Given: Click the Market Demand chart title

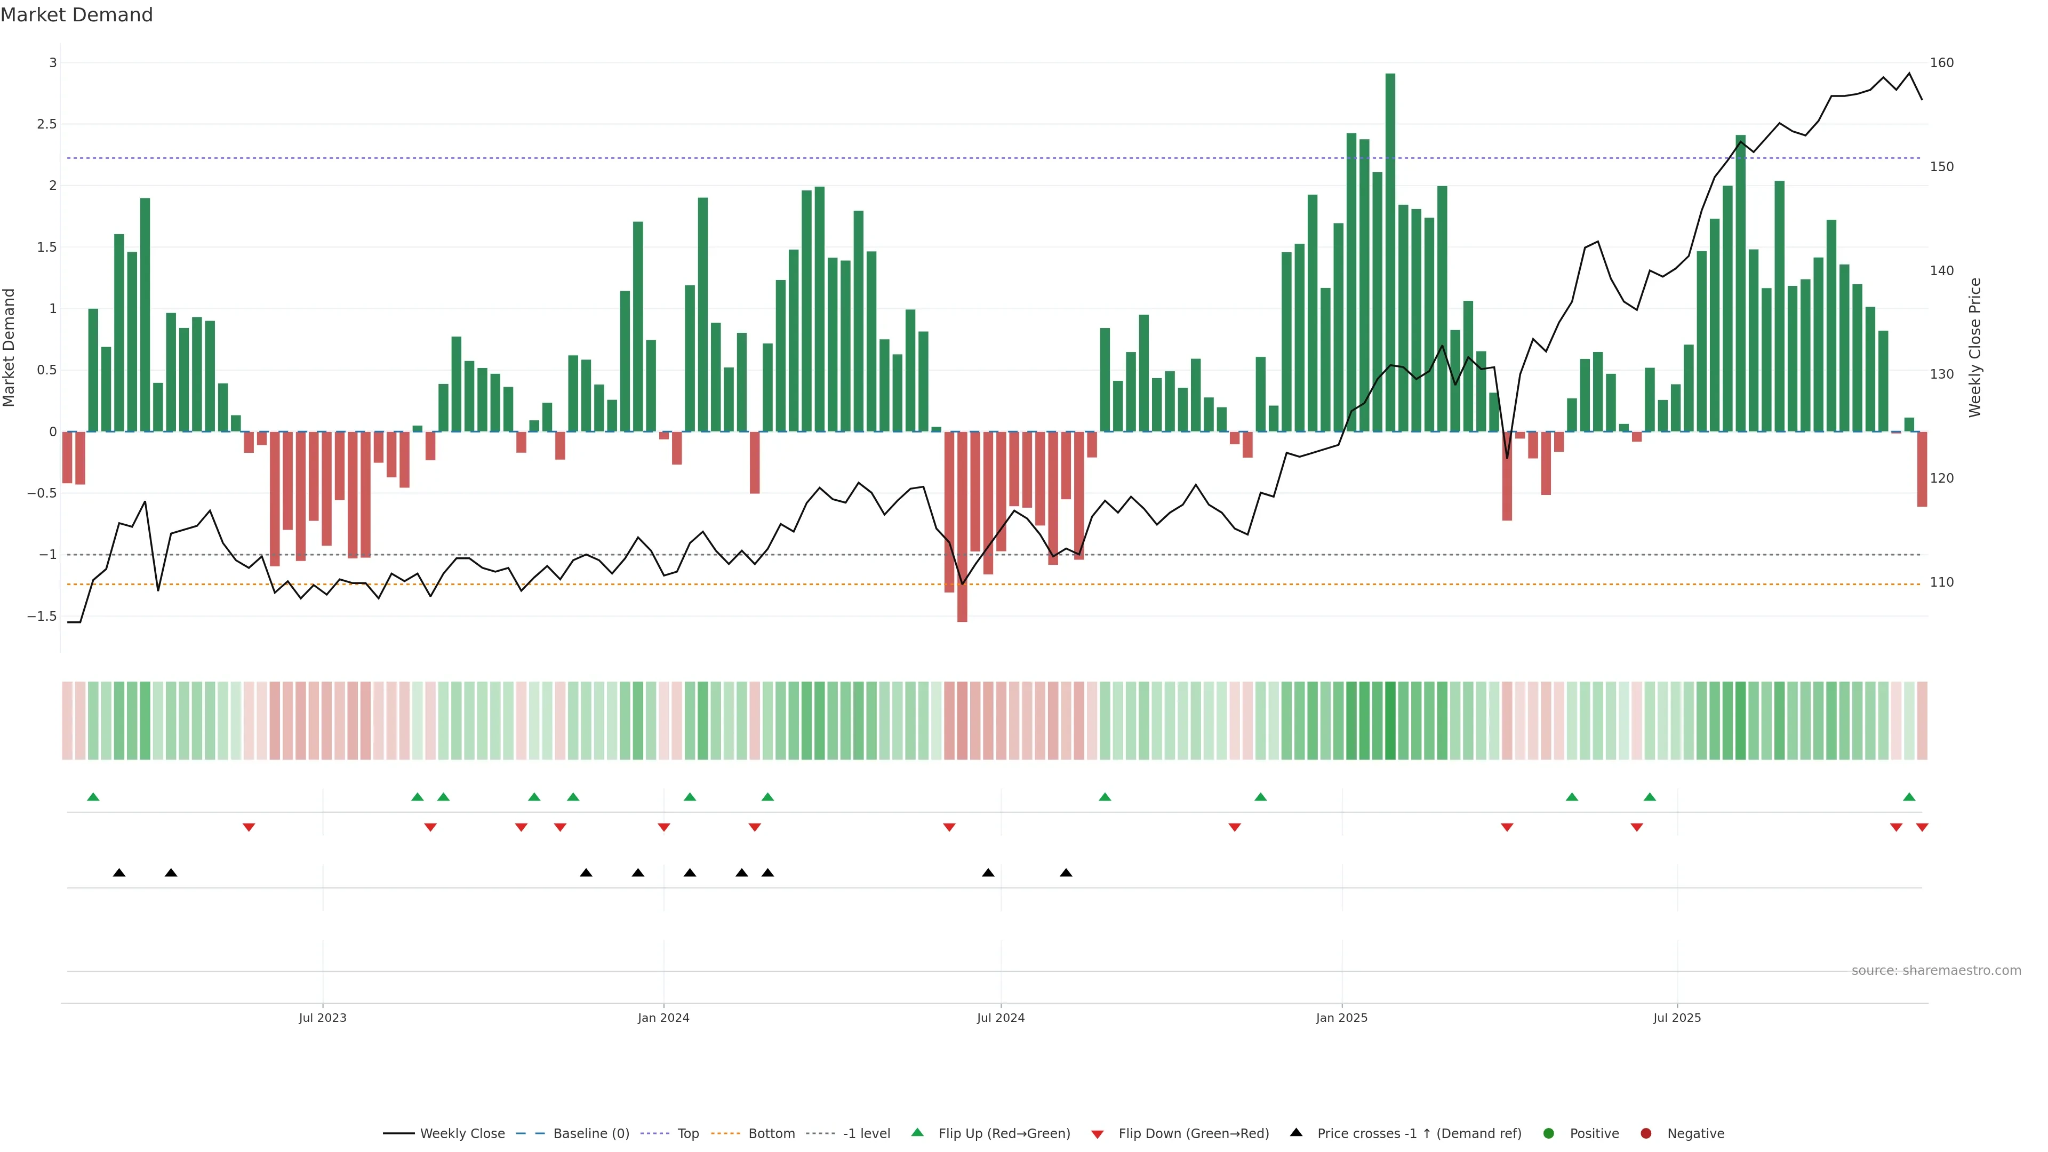Looking at the screenshot, I should pos(76,15).
